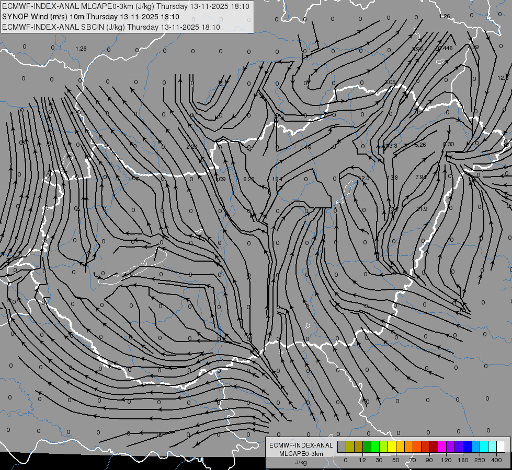Click the 400 tick label on scale
Image resolution: width=512 pixels, height=470 pixels.
496,460
